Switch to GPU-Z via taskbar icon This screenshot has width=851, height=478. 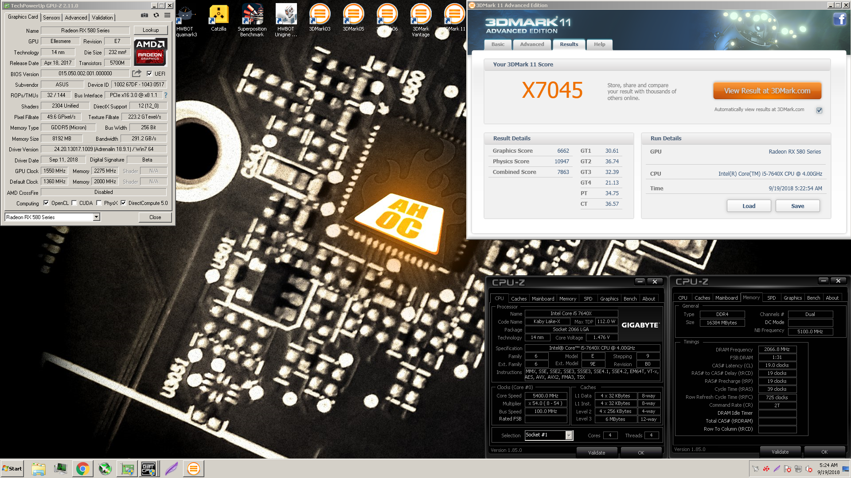coord(128,469)
